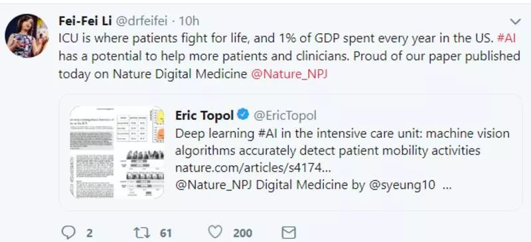Viewport: 531px width, 242px height.
Task: Open the #AI hashtag link
Action: (506, 38)
